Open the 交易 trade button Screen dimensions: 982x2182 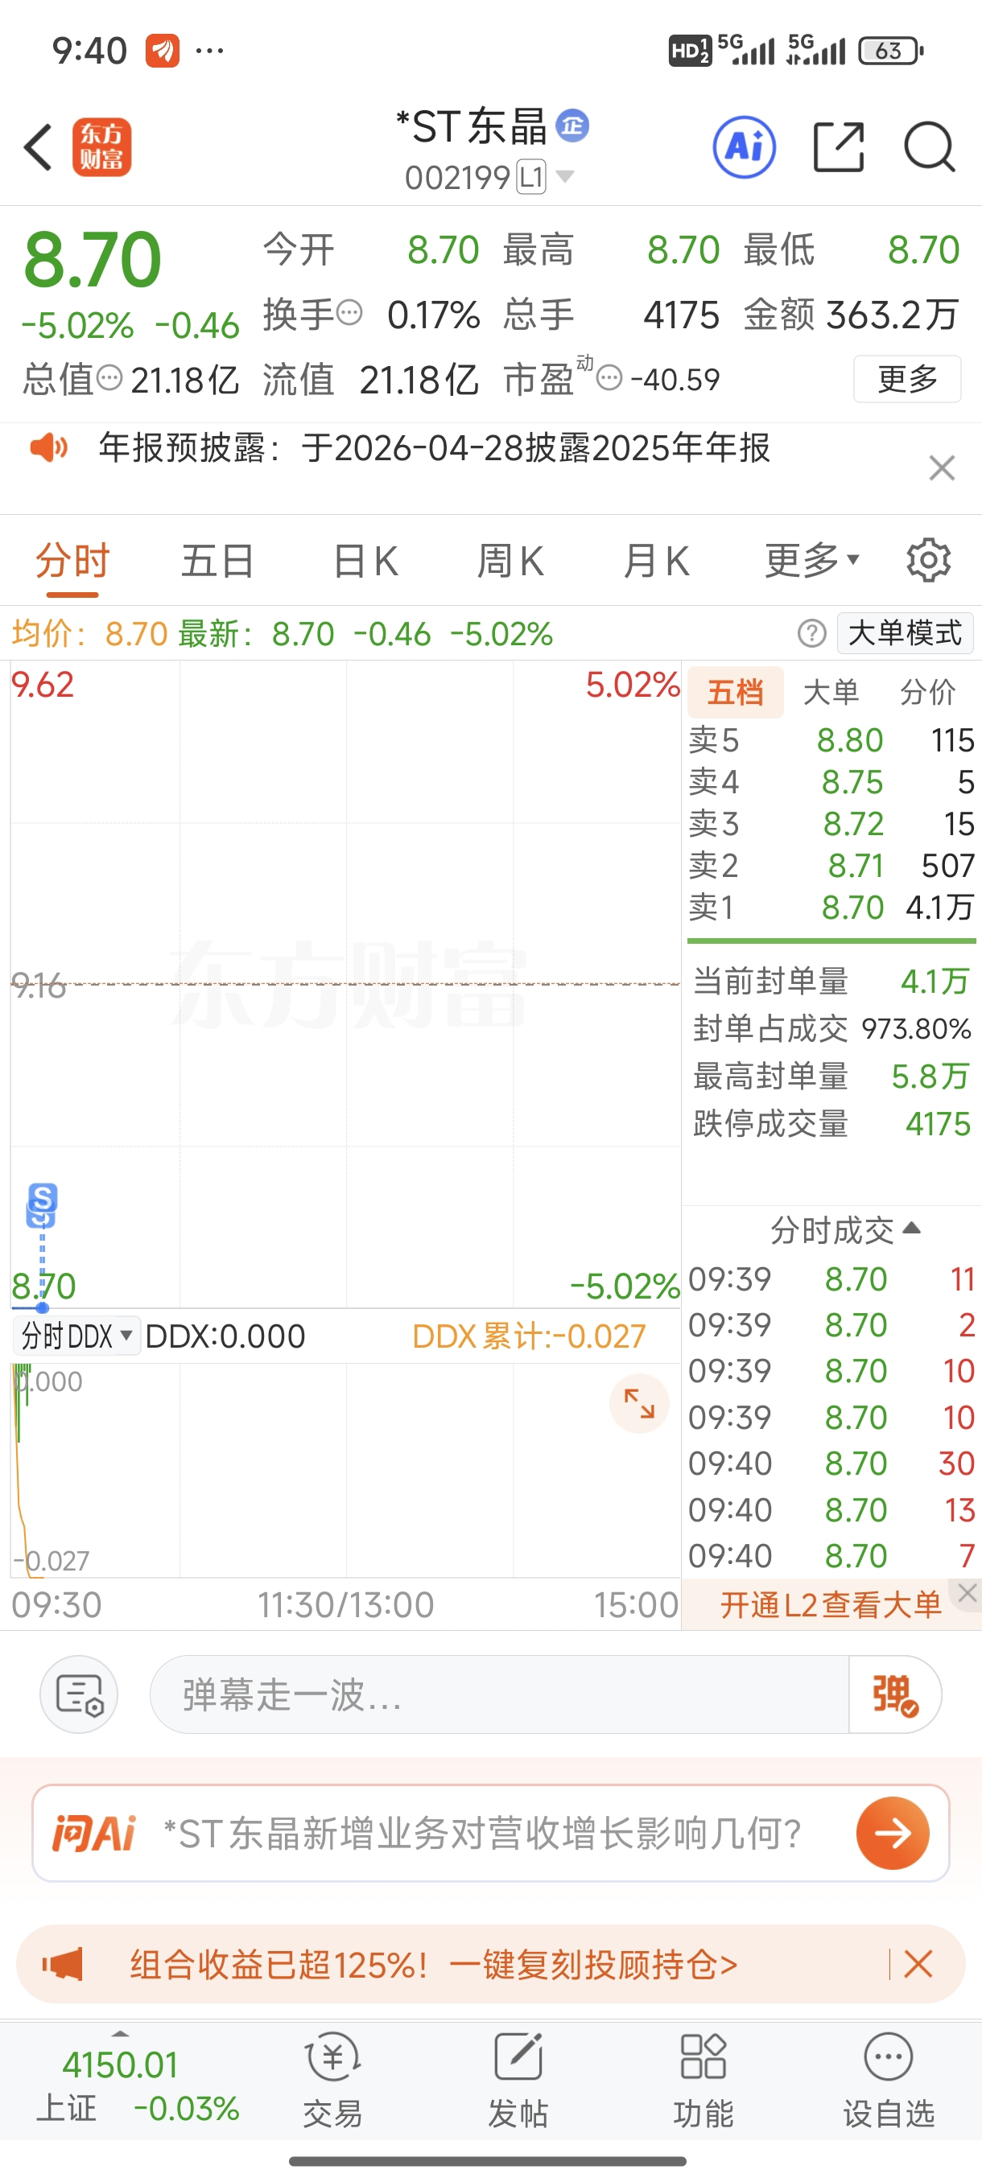(333, 2081)
